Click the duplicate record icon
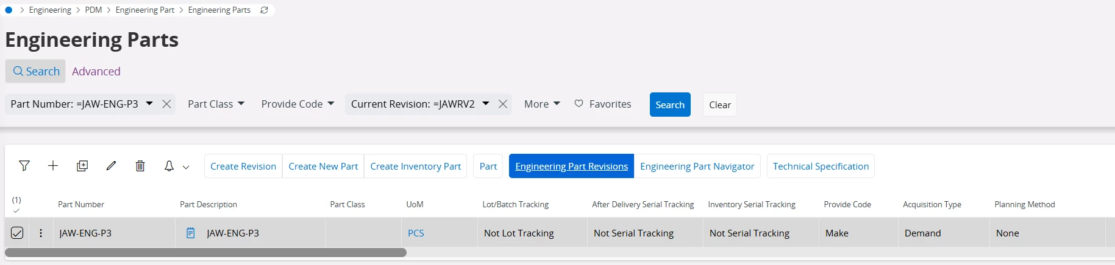 [x=82, y=166]
